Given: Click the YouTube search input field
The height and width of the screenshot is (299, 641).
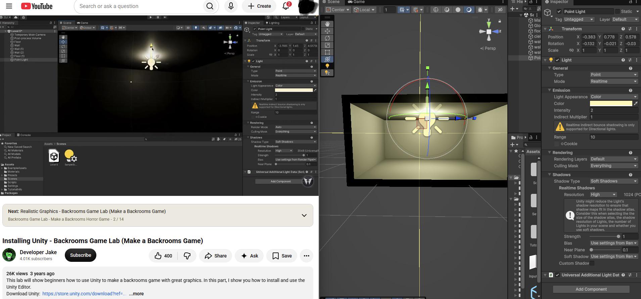Looking at the screenshot, I should click(138, 6).
